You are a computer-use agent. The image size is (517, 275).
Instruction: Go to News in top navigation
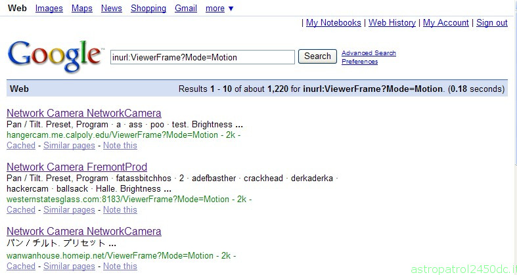tap(112, 9)
